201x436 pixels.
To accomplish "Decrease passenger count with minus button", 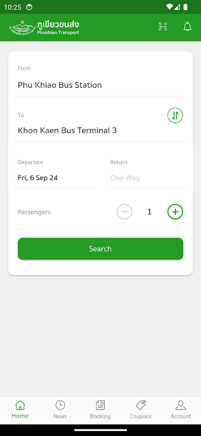I will click(x=124, y=212).
